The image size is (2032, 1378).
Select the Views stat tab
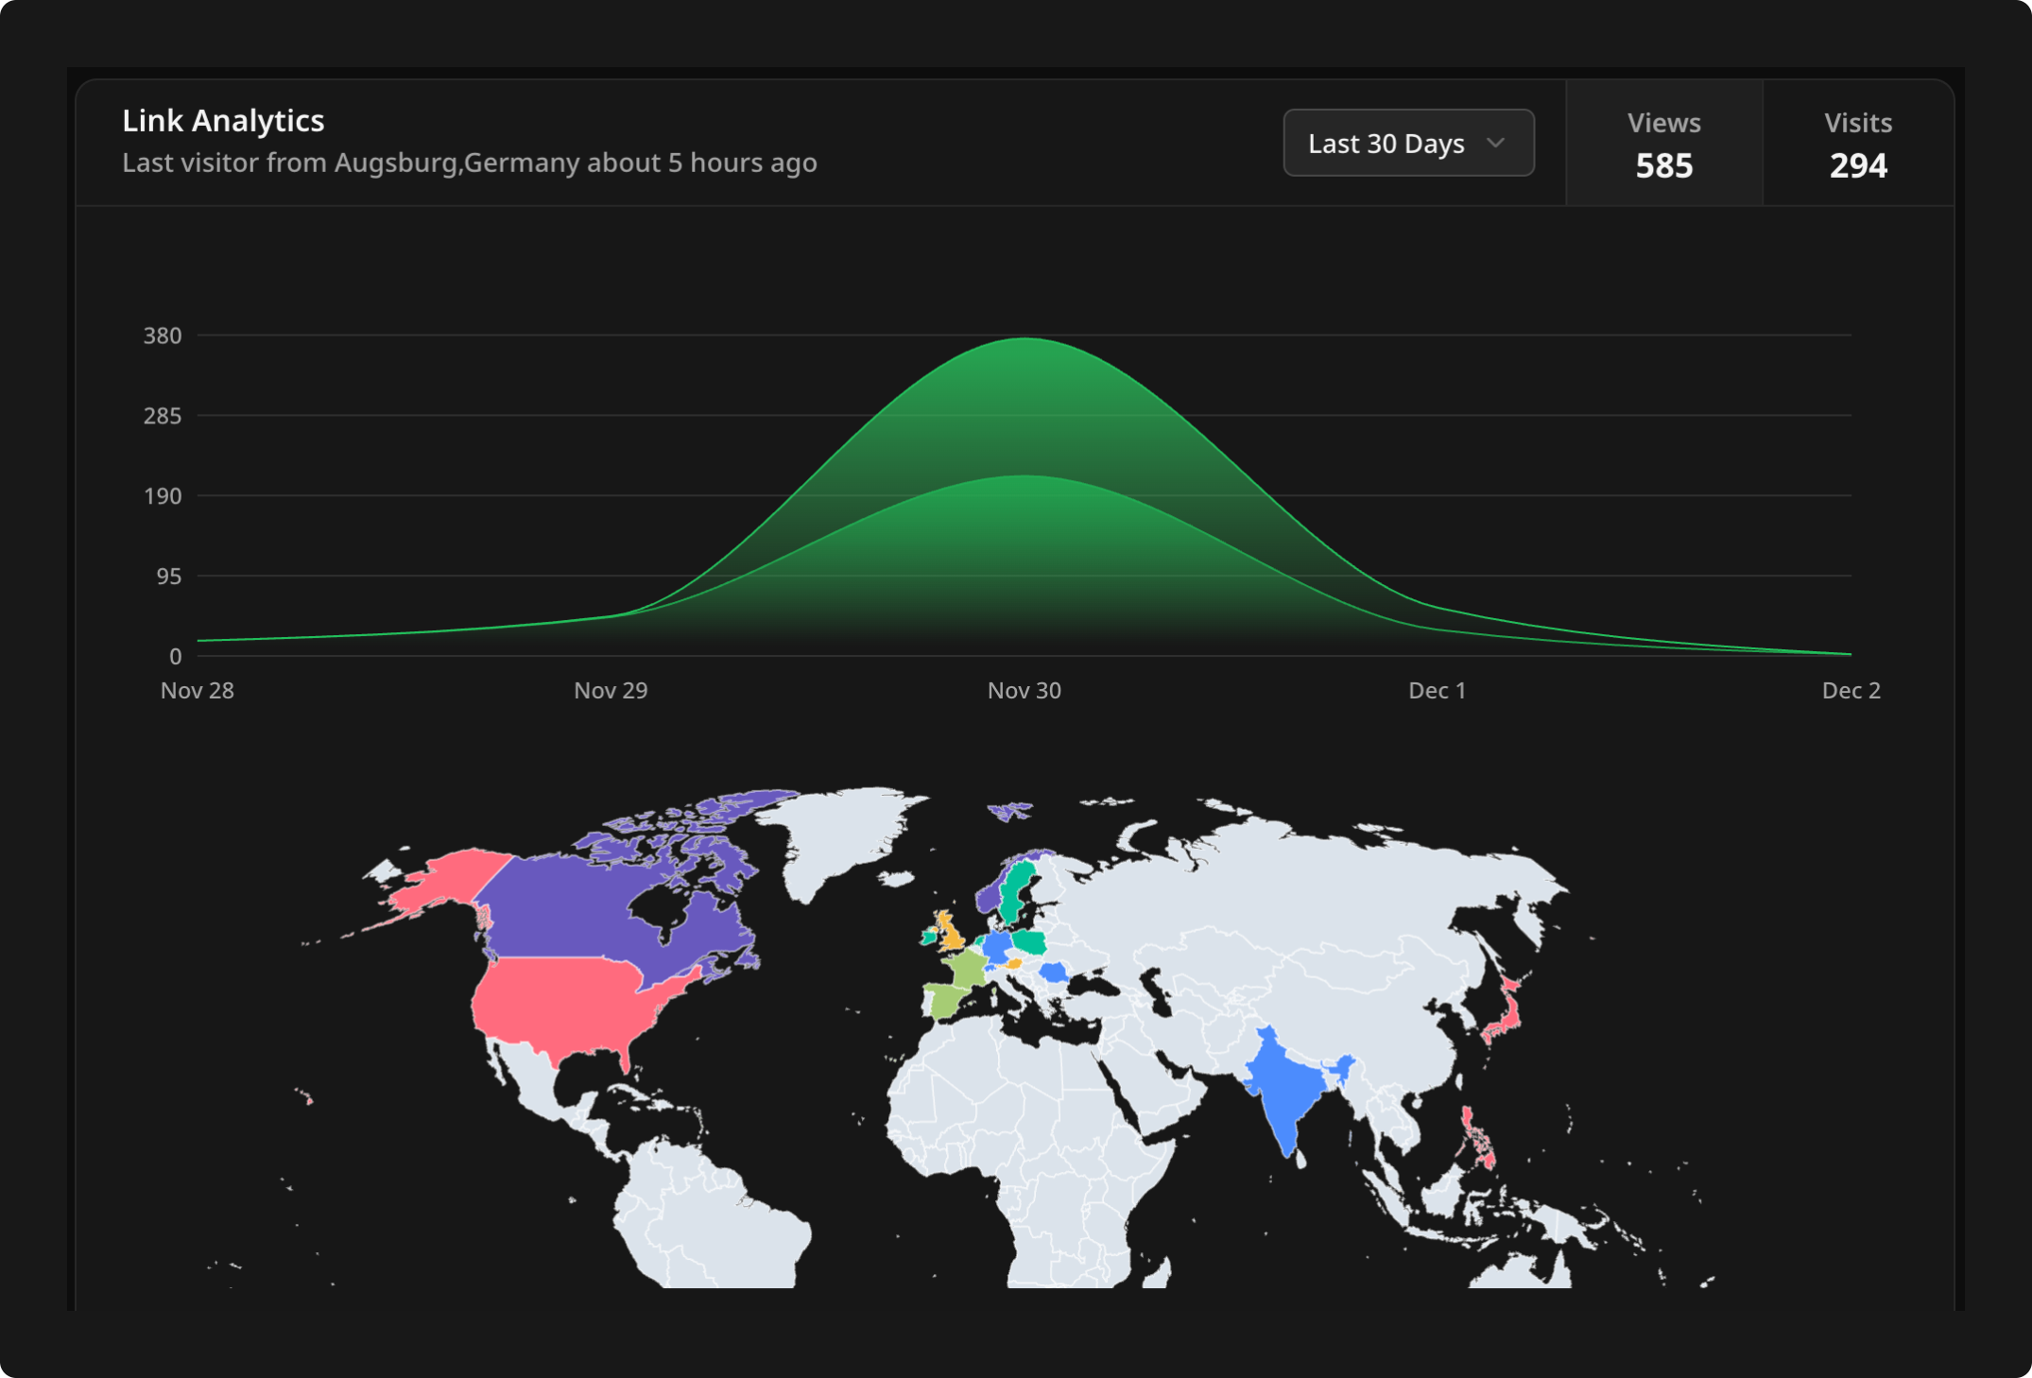1663,144
